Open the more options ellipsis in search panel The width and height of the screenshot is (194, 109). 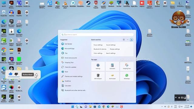pos(128,40)
